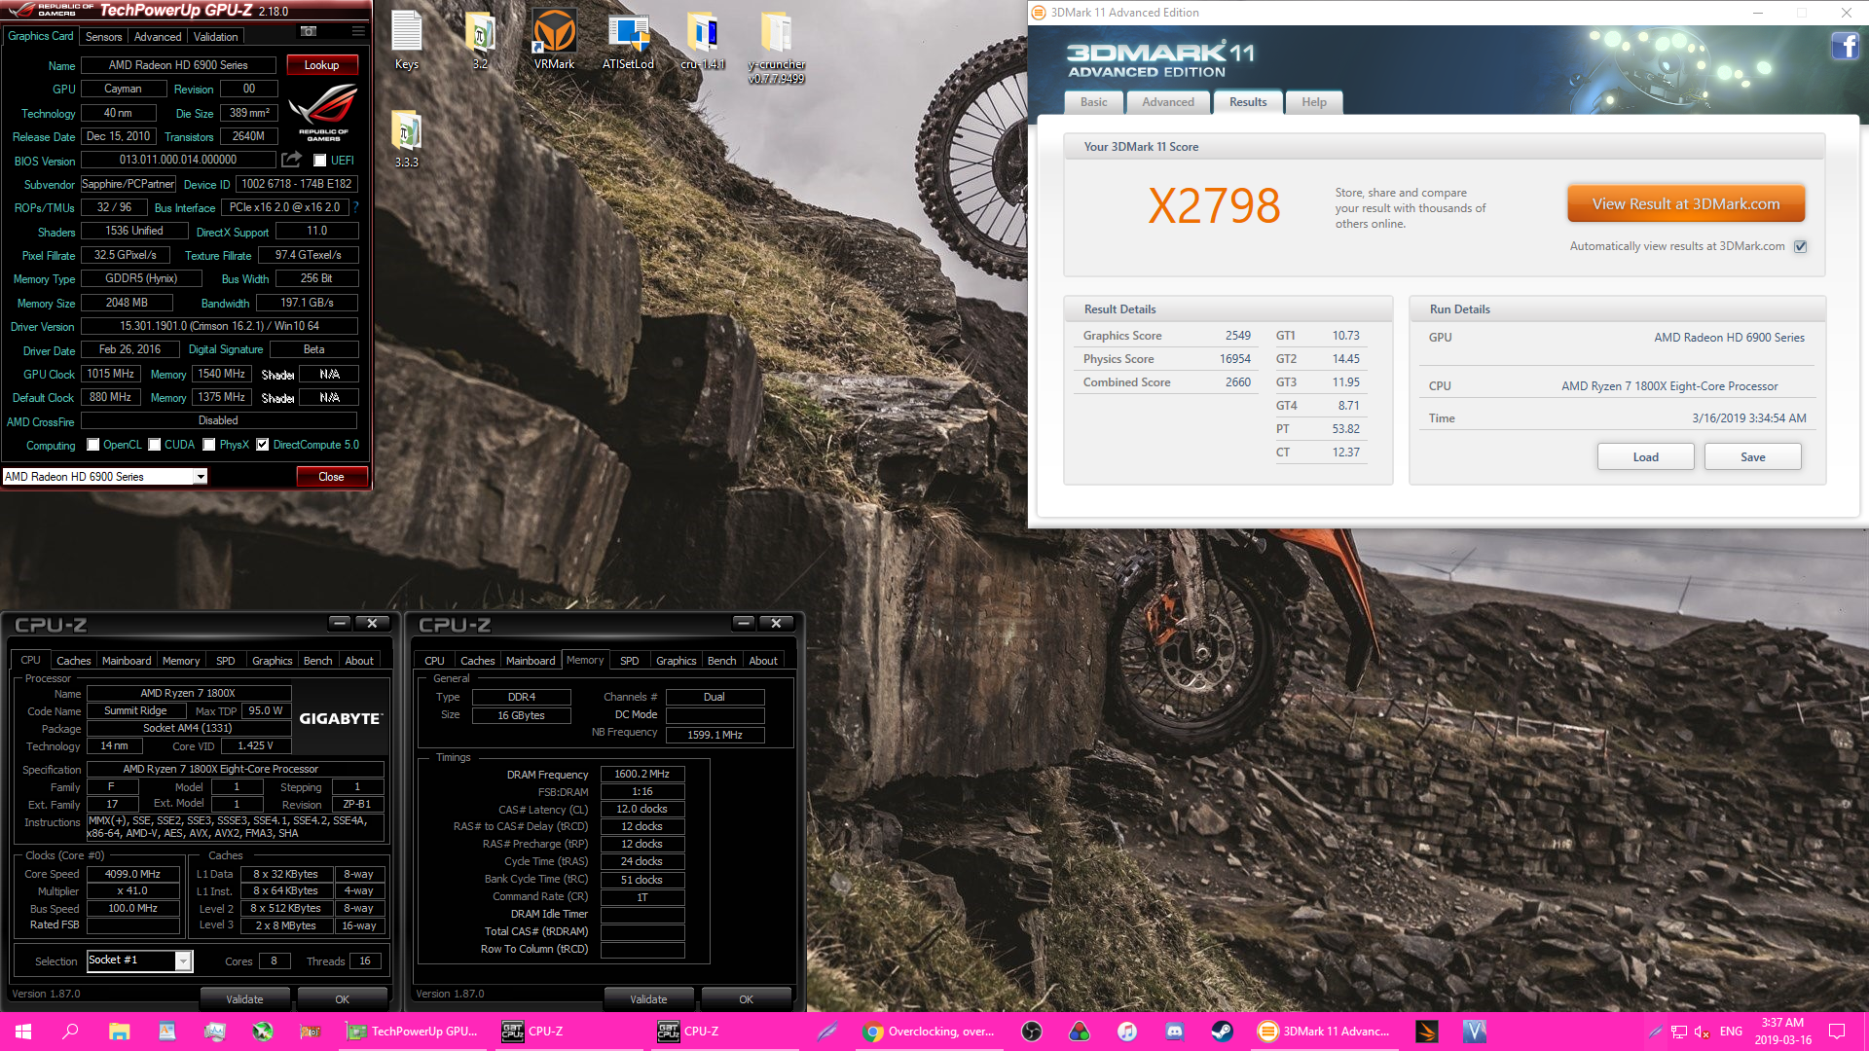Click the Lookup button in GPU-Z

pyautogui.click(x=322, y=65)
